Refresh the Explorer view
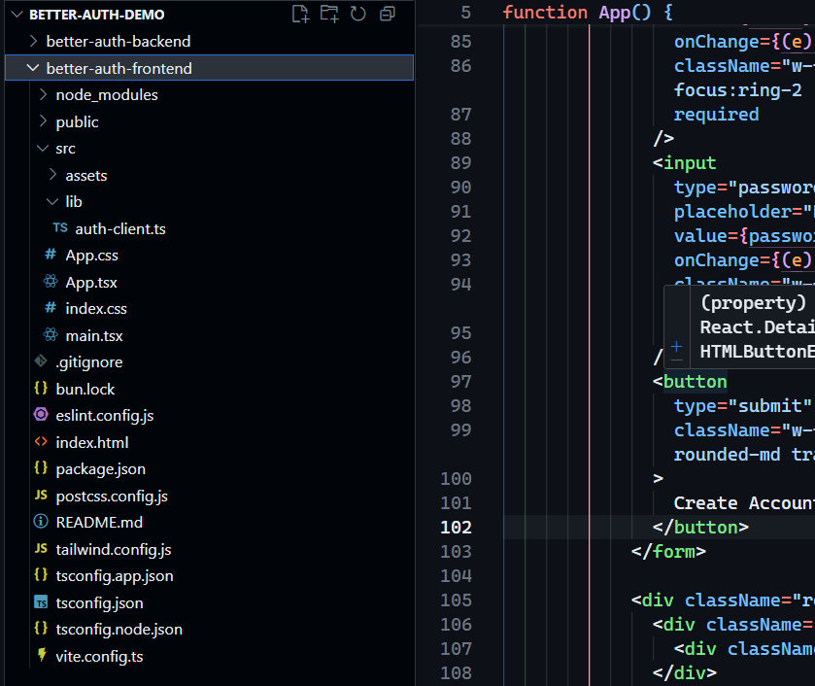The width and height of the screenshot is (815, 686). (357, 14)
